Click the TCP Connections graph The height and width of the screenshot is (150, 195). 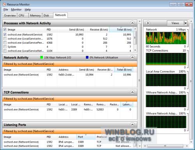coord(166,59)
